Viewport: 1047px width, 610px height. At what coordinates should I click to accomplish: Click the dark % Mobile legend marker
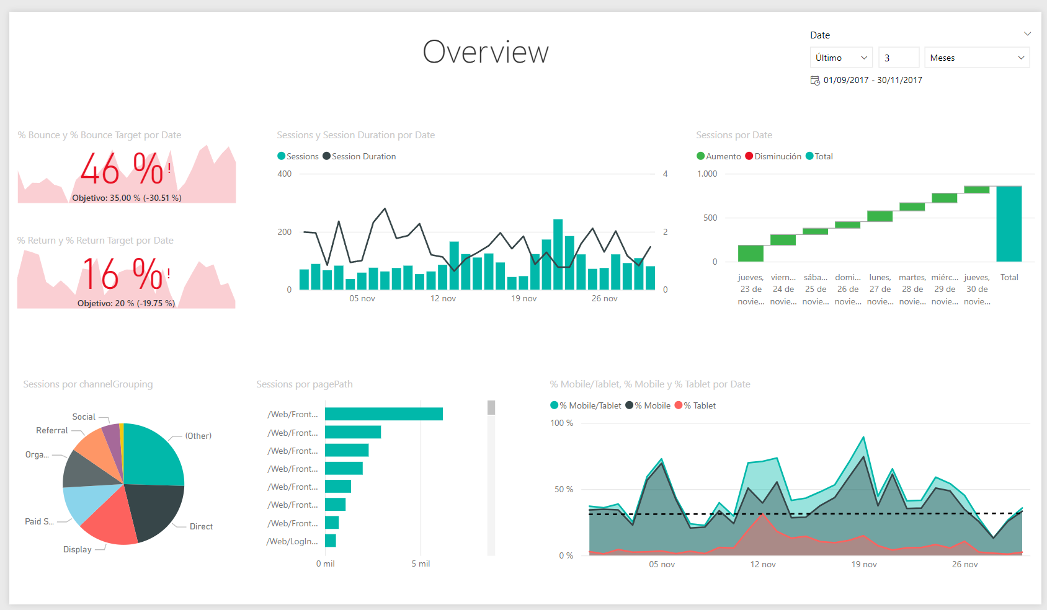click(x=630, y=405)
